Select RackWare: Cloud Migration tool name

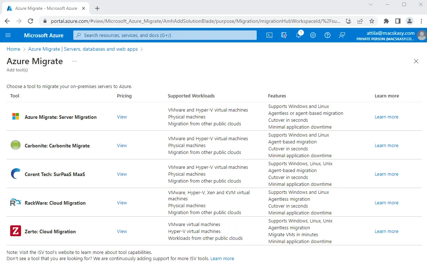pos(55,203)
